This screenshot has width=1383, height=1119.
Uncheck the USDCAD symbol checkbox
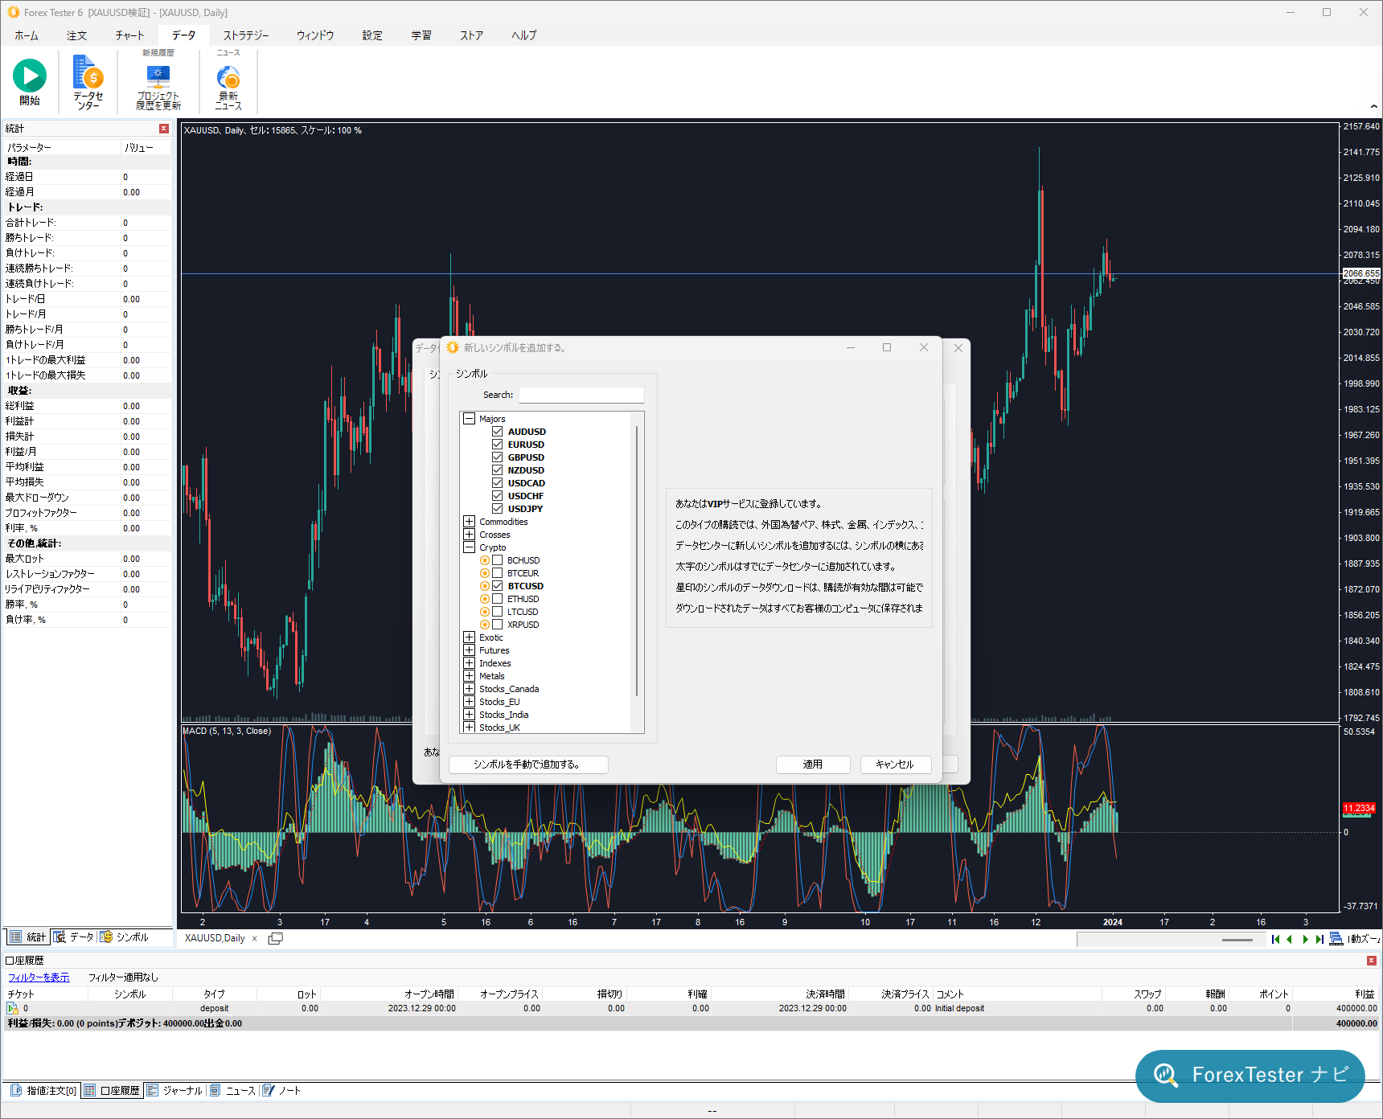click(498, 483)
